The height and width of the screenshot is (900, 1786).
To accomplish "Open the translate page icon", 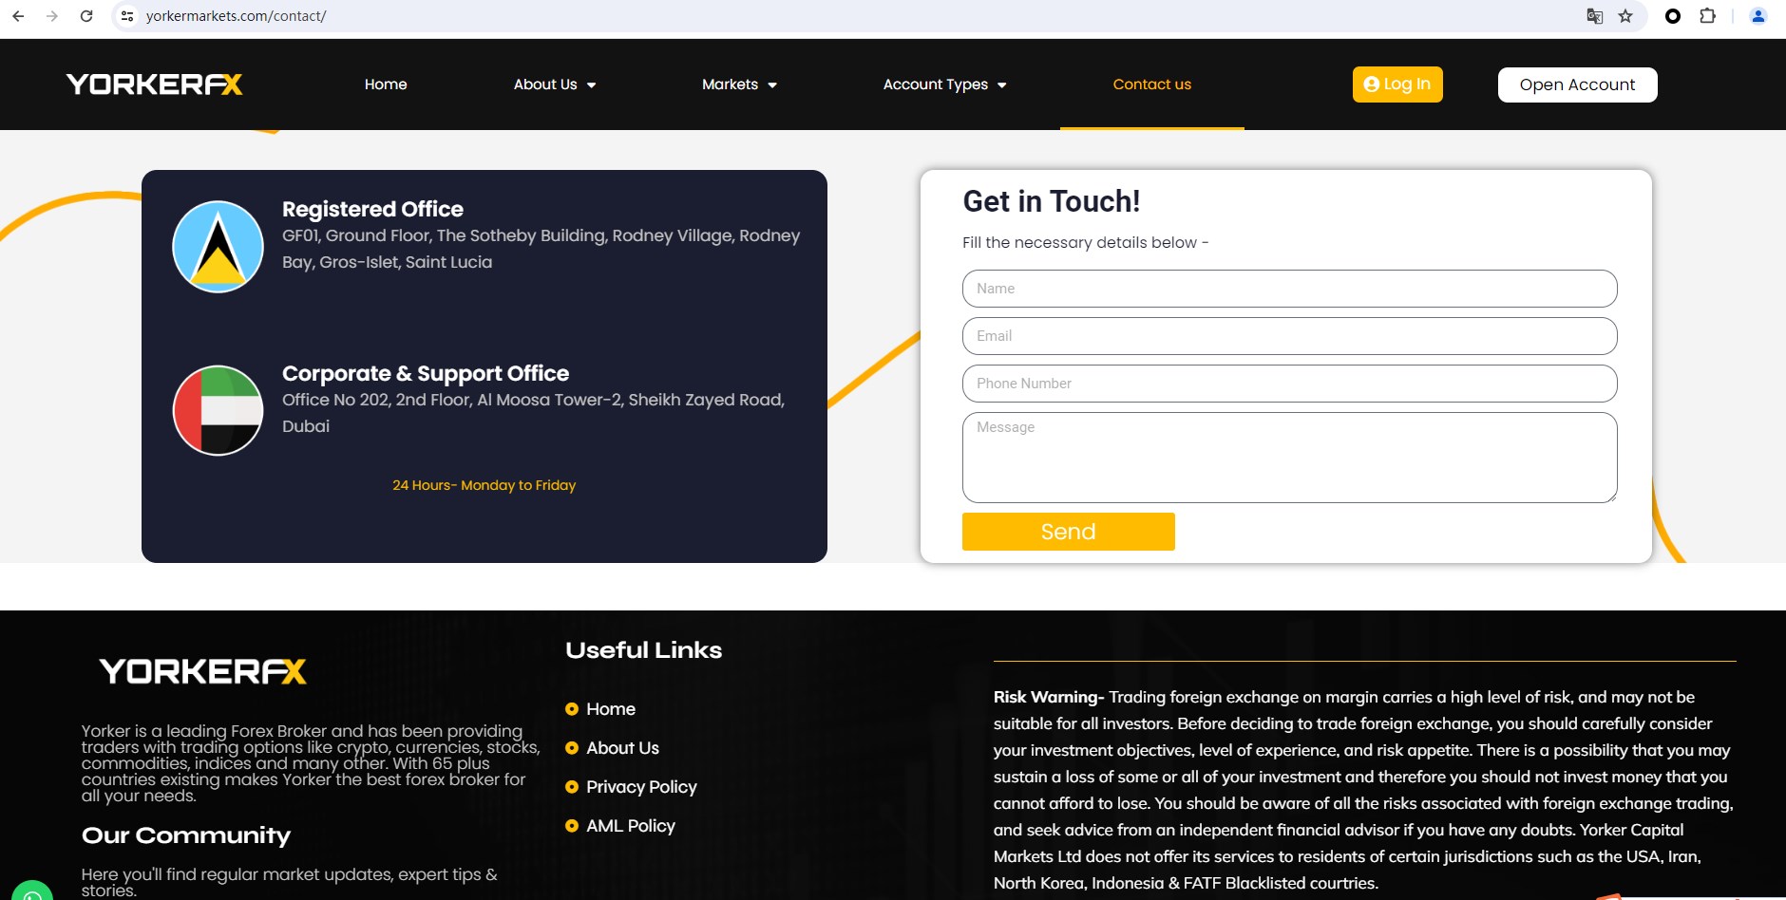I will pos(1595,16).
